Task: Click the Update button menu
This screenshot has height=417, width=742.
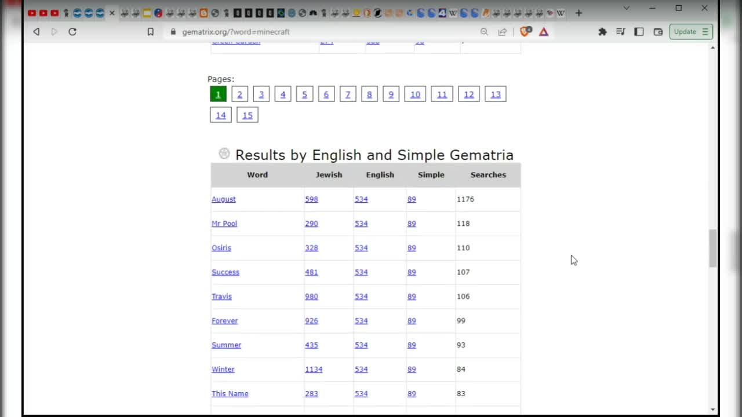Action: pyautogui.click(x=691, y=32)
